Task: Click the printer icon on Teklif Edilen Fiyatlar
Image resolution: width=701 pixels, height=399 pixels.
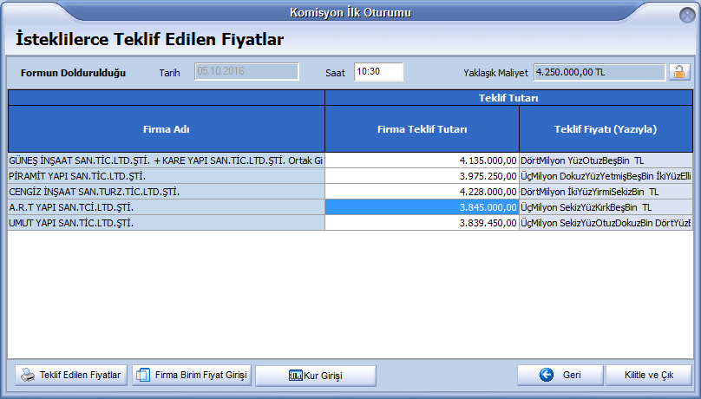Action: click(29, 375)
